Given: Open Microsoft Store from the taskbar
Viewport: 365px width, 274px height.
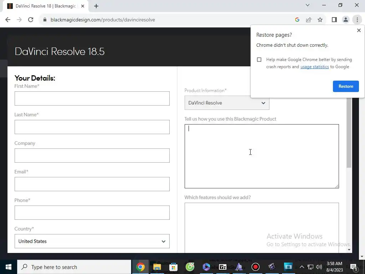Looking at the screenshot, I should [174, 267].
